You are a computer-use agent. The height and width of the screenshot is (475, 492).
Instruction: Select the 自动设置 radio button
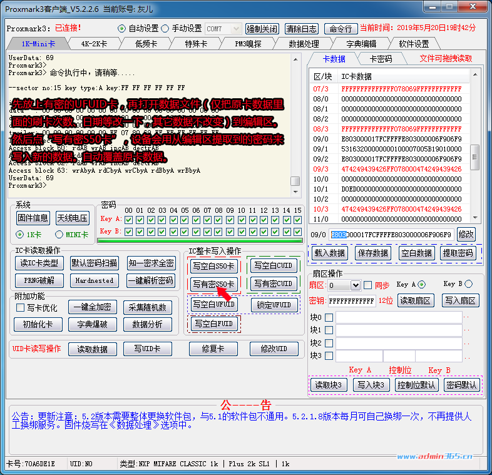point(121,29)
